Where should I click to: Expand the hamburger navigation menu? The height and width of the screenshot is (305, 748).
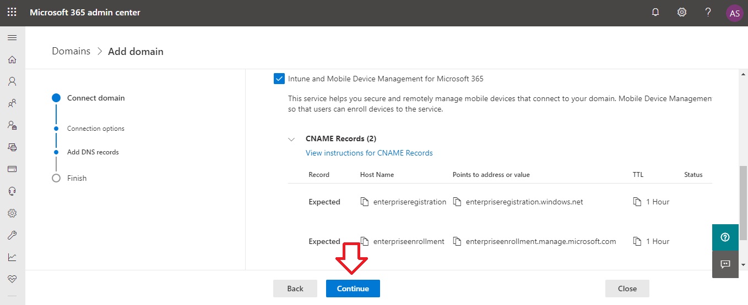[x=12, y=37]
